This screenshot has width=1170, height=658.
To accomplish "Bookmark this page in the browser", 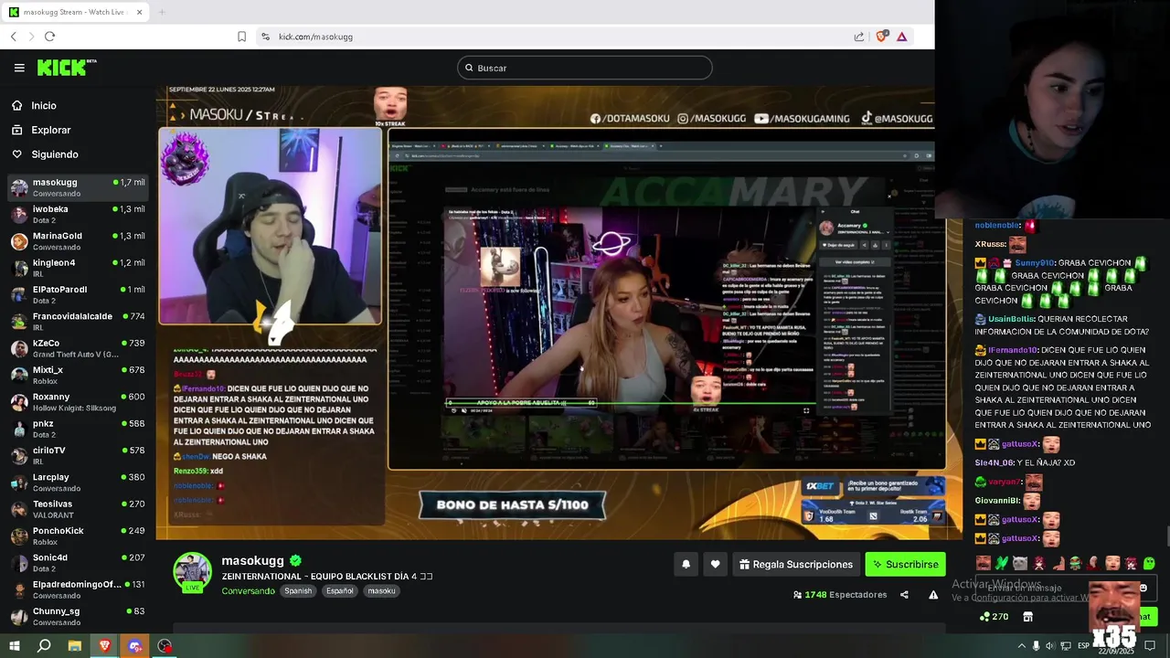I will [241, 37].
